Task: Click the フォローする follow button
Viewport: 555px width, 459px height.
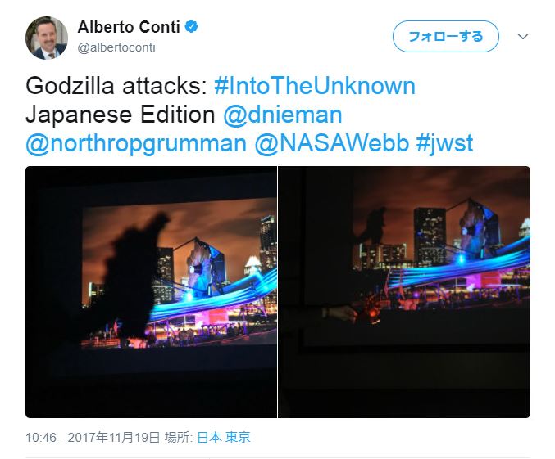Action: 446,36
